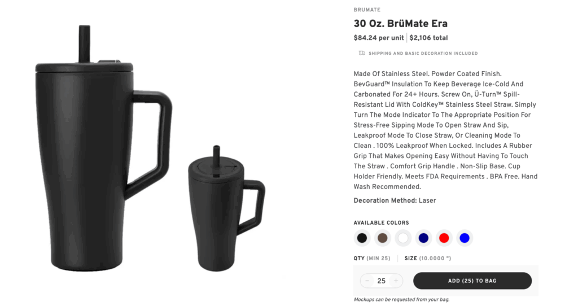
Task: Increase quantity with the plus button
Action: (396, 281)
